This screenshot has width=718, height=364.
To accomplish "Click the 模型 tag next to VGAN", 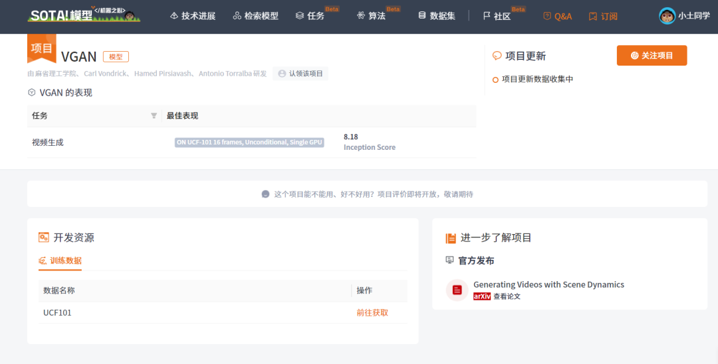I will [116, 56].
